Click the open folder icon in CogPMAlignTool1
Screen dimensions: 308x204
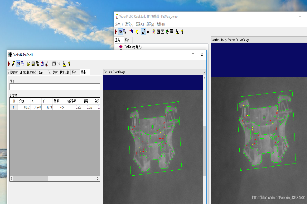pos(28,64)
